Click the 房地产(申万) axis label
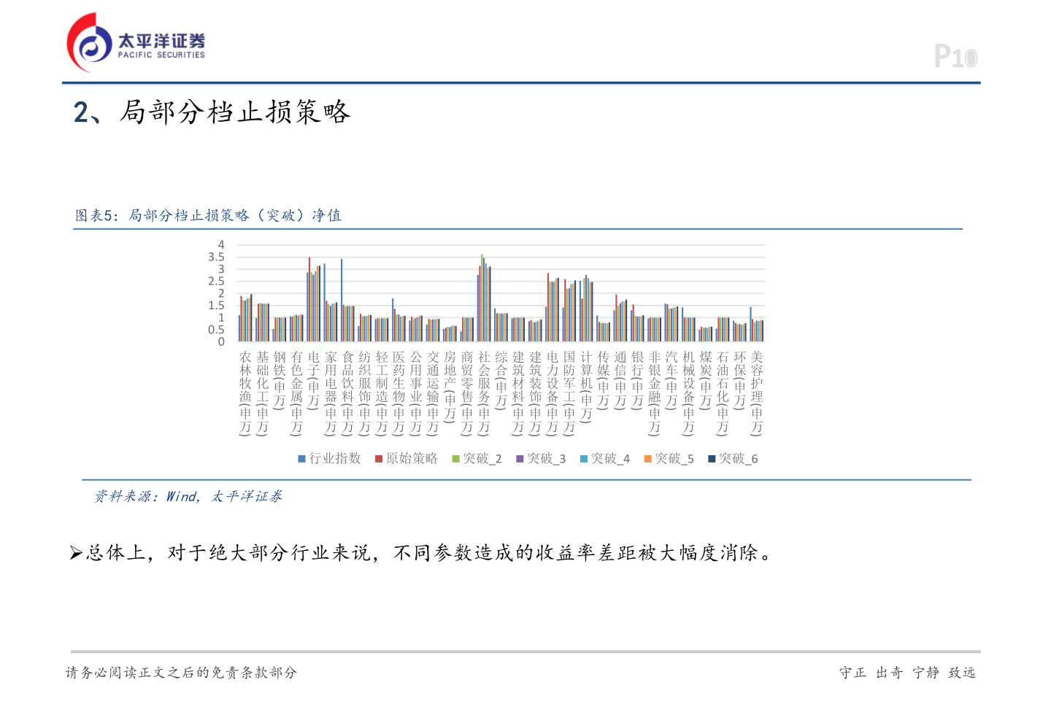 pyautogui.click(x=450, y=387)
